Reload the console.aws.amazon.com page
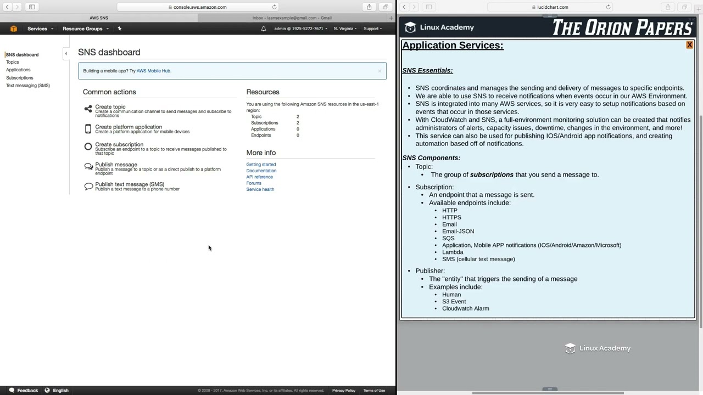This screenshot has height=395, width=703. pos(274,7)
